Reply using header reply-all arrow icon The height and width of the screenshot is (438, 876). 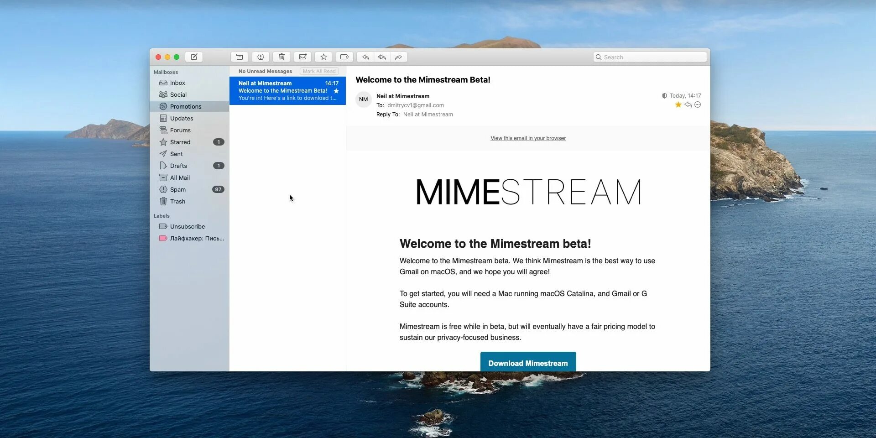tap(688, 105)
